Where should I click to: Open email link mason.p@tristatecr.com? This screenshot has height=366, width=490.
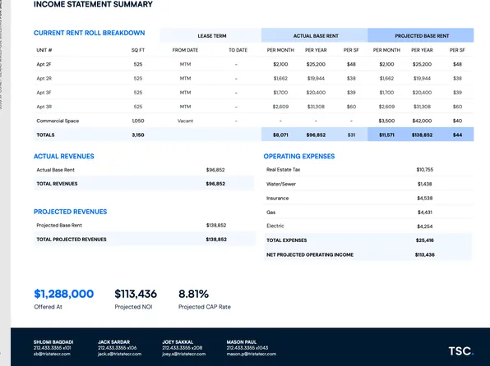252,354
